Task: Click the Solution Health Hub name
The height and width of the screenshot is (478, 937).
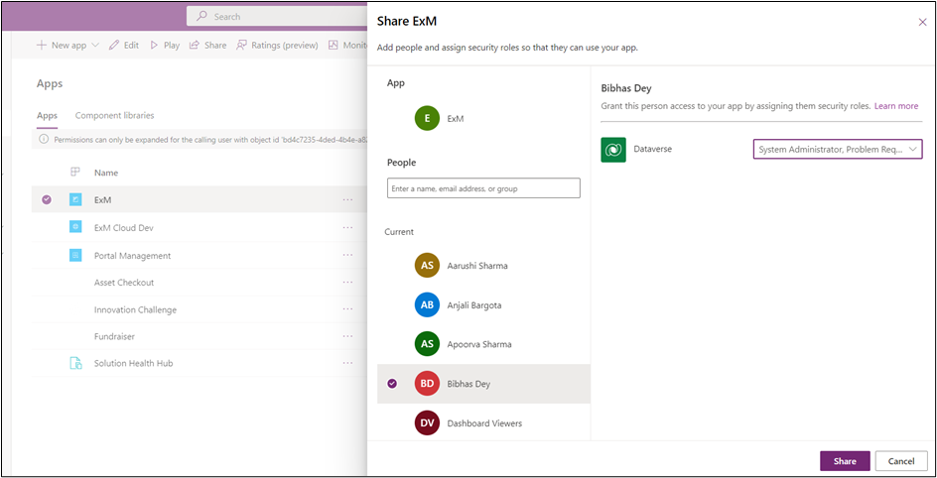Action: (133, 363)
